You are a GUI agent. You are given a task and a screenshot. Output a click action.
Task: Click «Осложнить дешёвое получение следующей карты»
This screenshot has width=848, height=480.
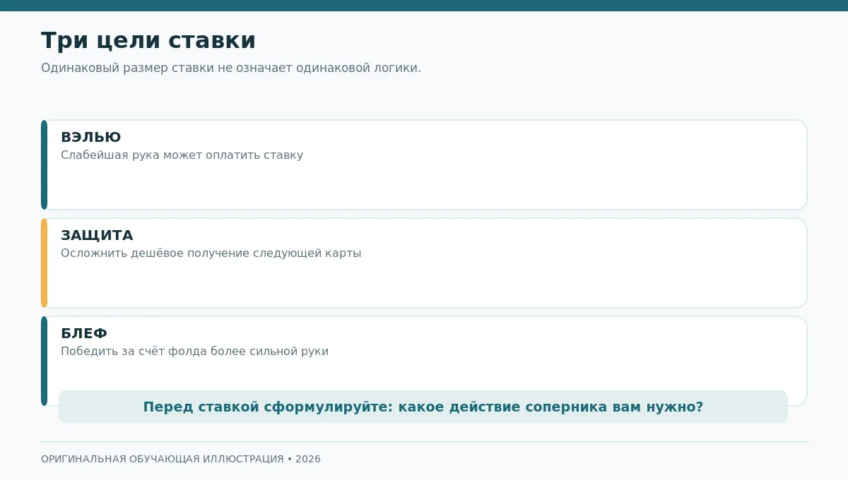pyautogui.click(x=211, y=253)
